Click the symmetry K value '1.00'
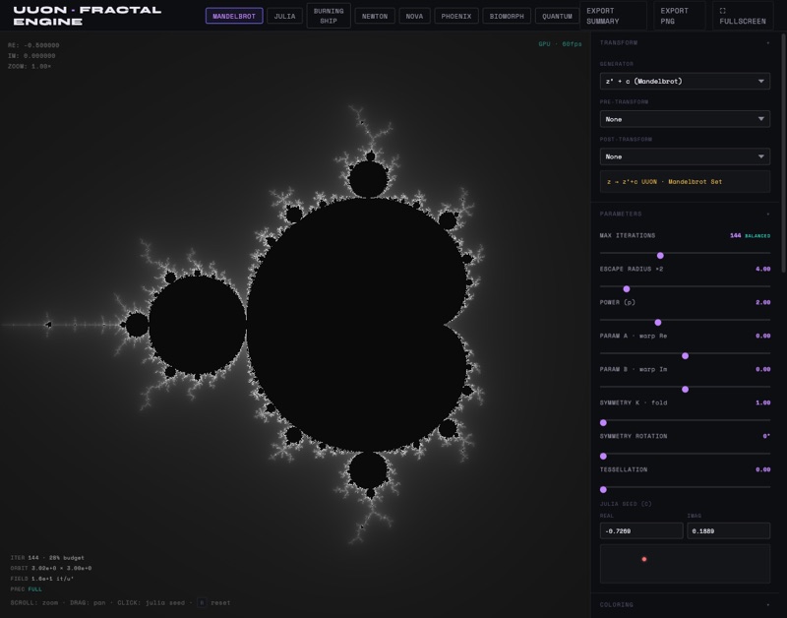Image resolution: width=787 pixels, height=618 pixels. 763,402
